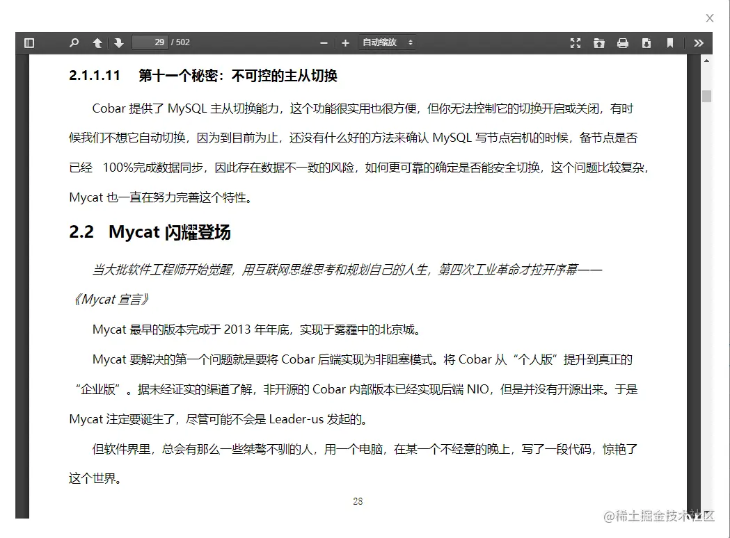The image size is (730, 538).
Task: Go to the next page
Action: click(x=119, y=42)
